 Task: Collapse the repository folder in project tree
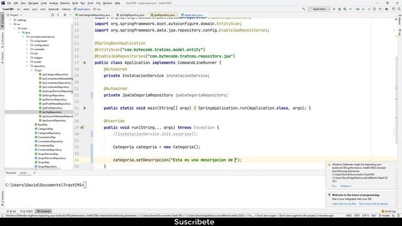point(27,66)
